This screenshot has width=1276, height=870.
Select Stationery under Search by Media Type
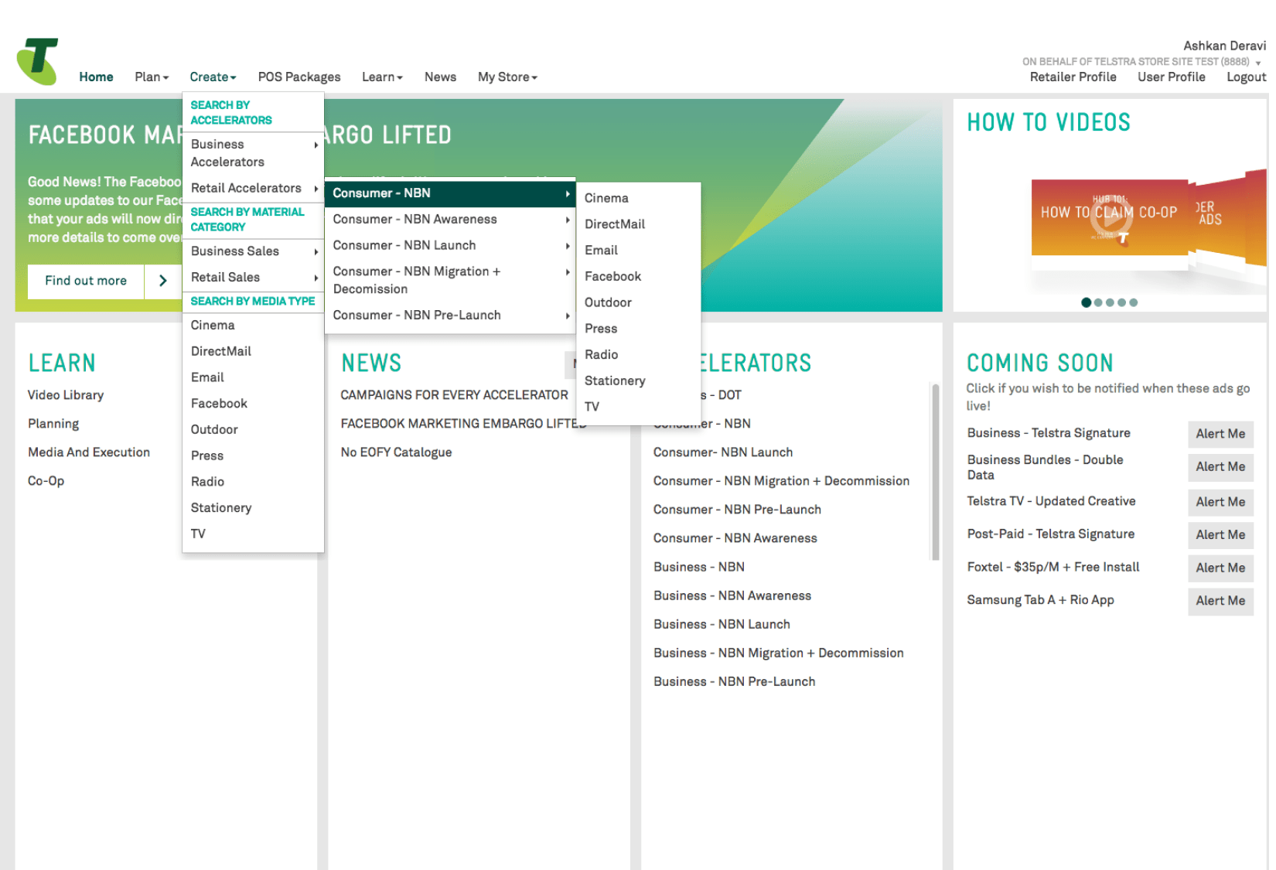[221, 507]
